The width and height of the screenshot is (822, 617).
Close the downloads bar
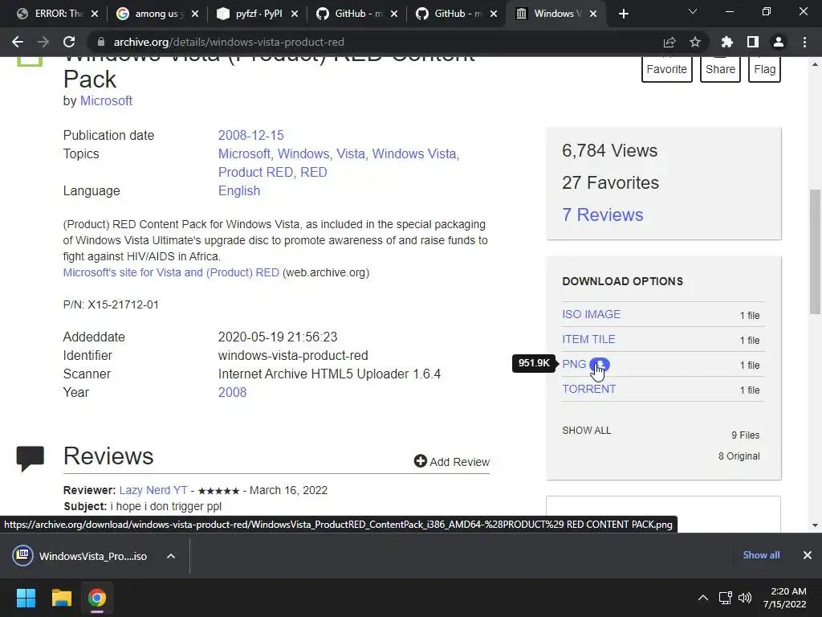pyautogui.click(x=808, y=555)
